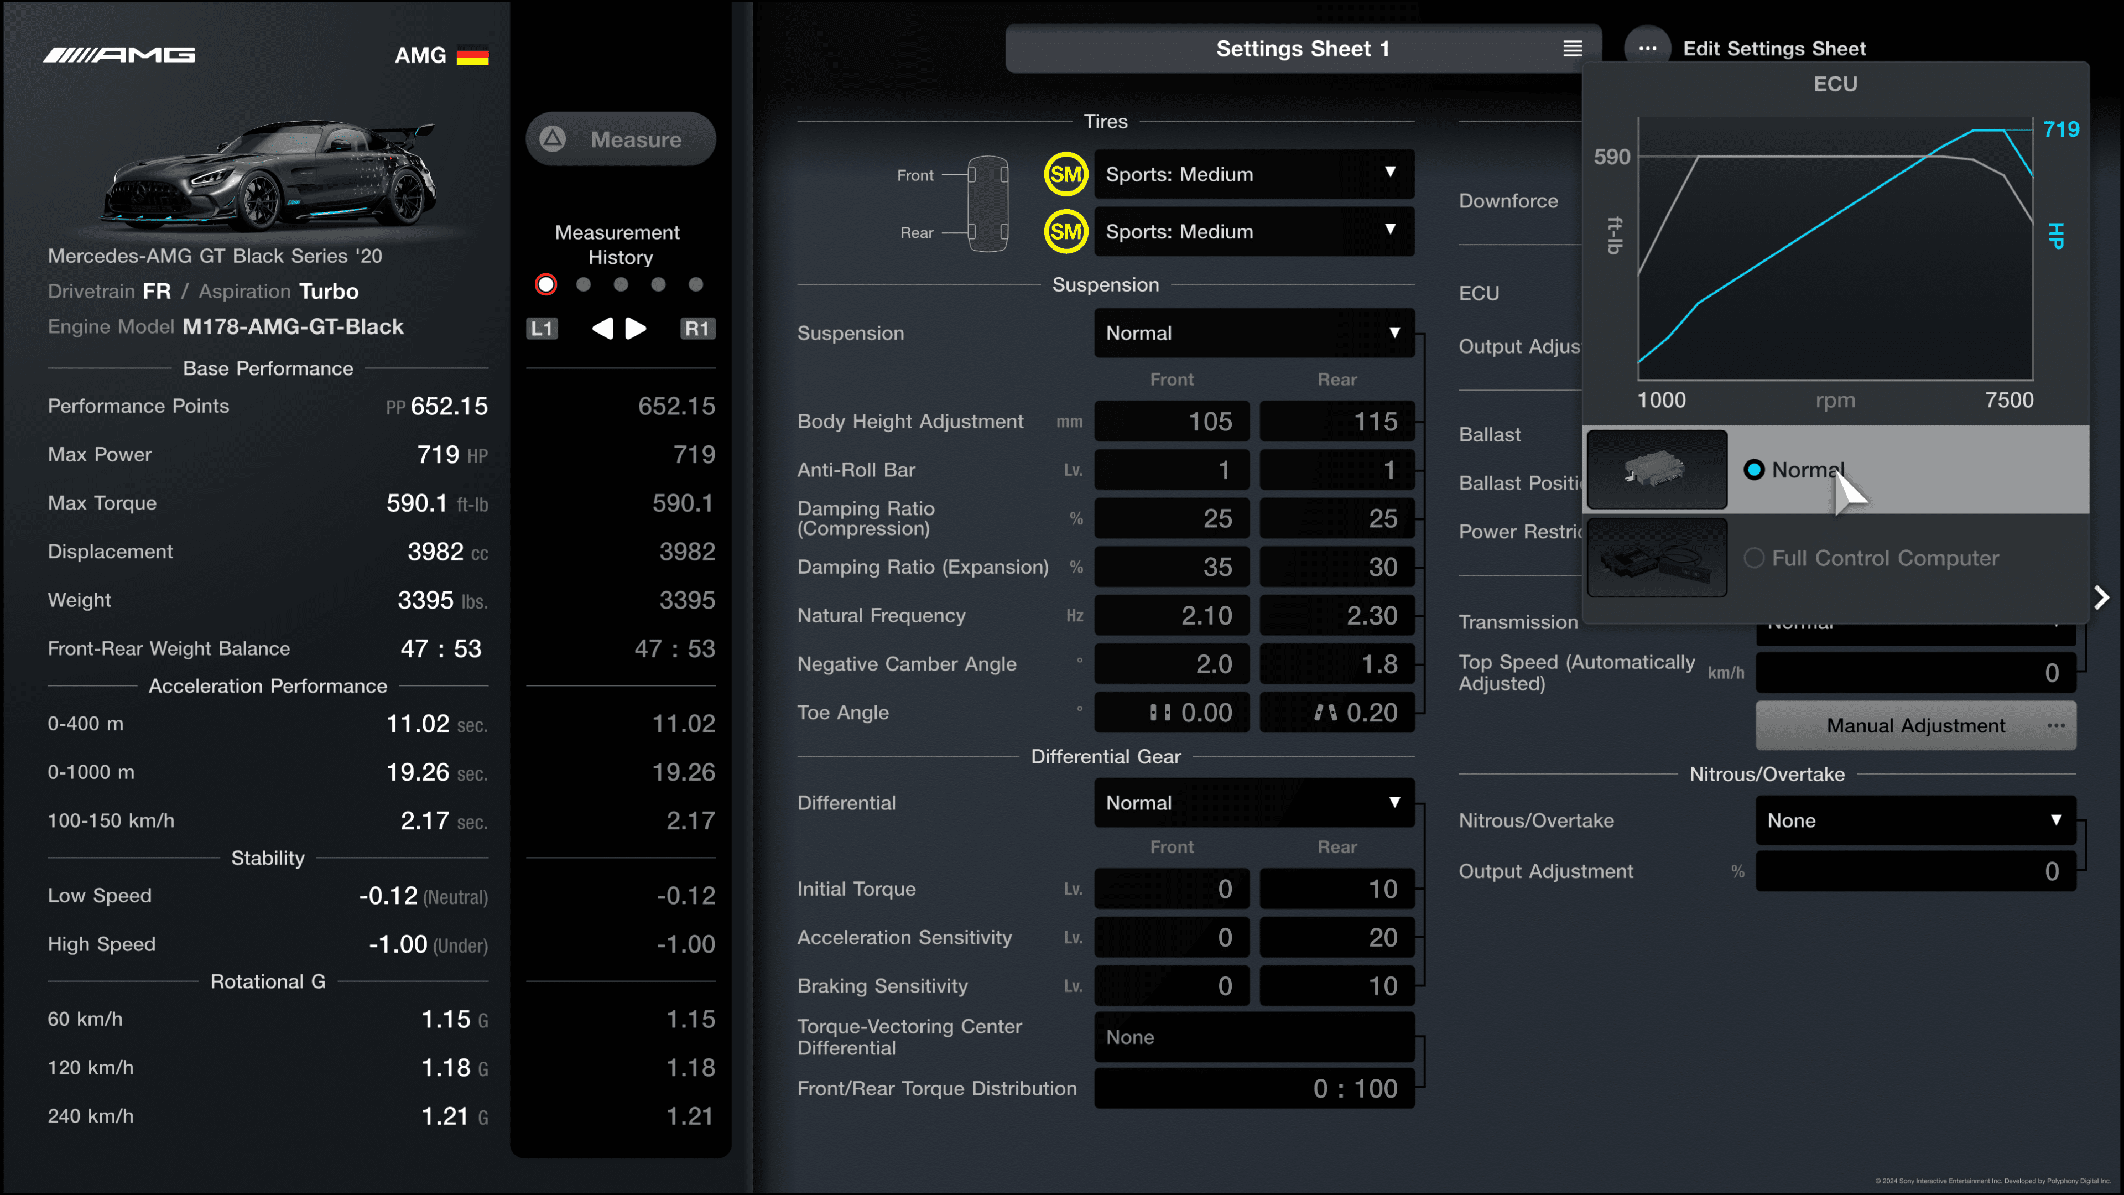Screen dimensions: 2124x1195
Task: Edit rear Natural Frequency 2.30
Action: click(1336, 615)
